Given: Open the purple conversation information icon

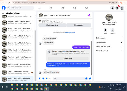Looking at the screenshot, I should point(89,15).
